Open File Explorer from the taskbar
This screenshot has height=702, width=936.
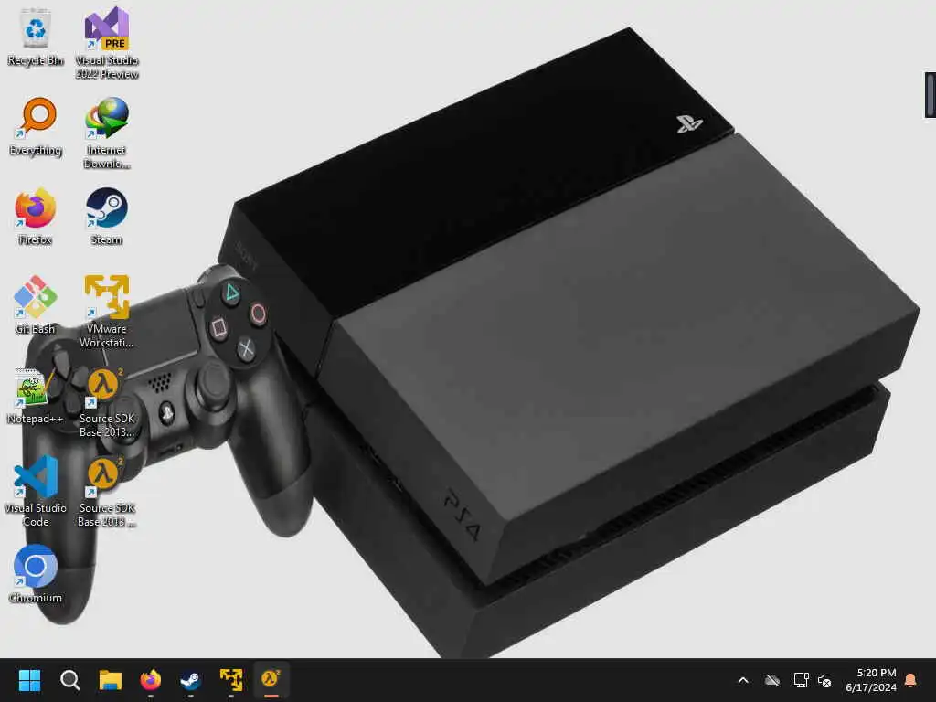110,680
